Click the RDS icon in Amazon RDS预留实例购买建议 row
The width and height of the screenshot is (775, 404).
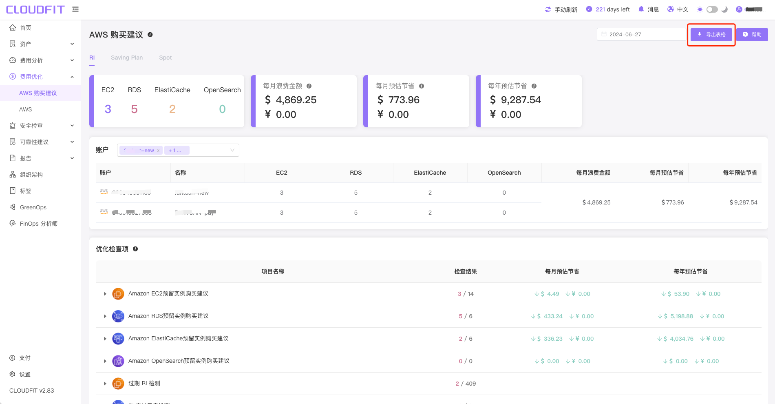(x=118, y=316)
